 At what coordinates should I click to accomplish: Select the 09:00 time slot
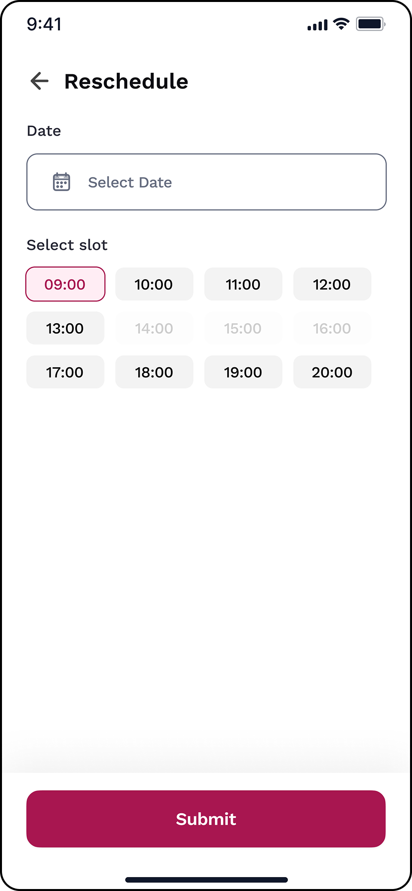click(65, 284)
